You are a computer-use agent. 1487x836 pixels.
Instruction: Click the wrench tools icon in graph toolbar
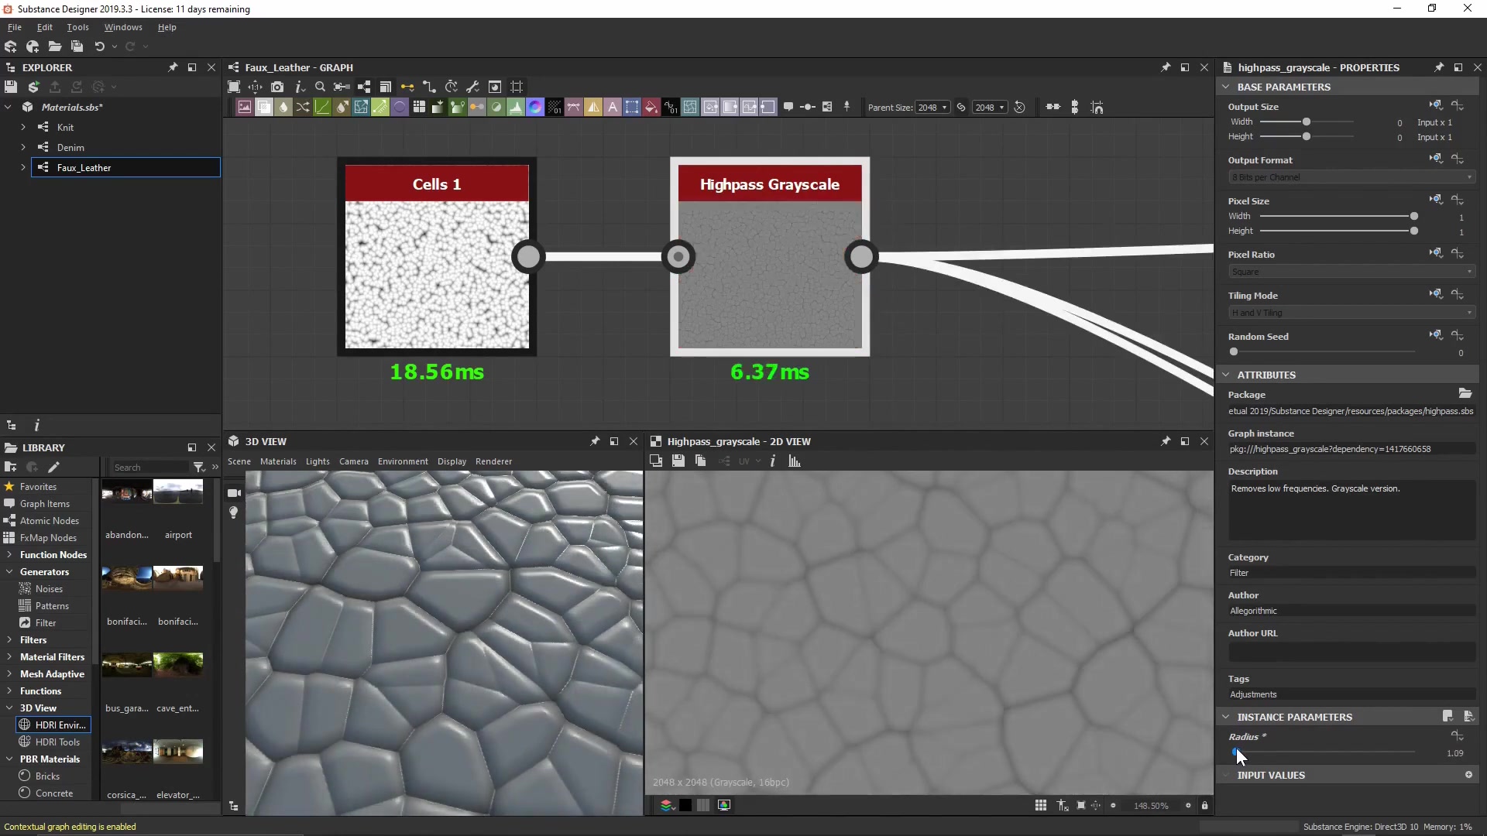472,87
